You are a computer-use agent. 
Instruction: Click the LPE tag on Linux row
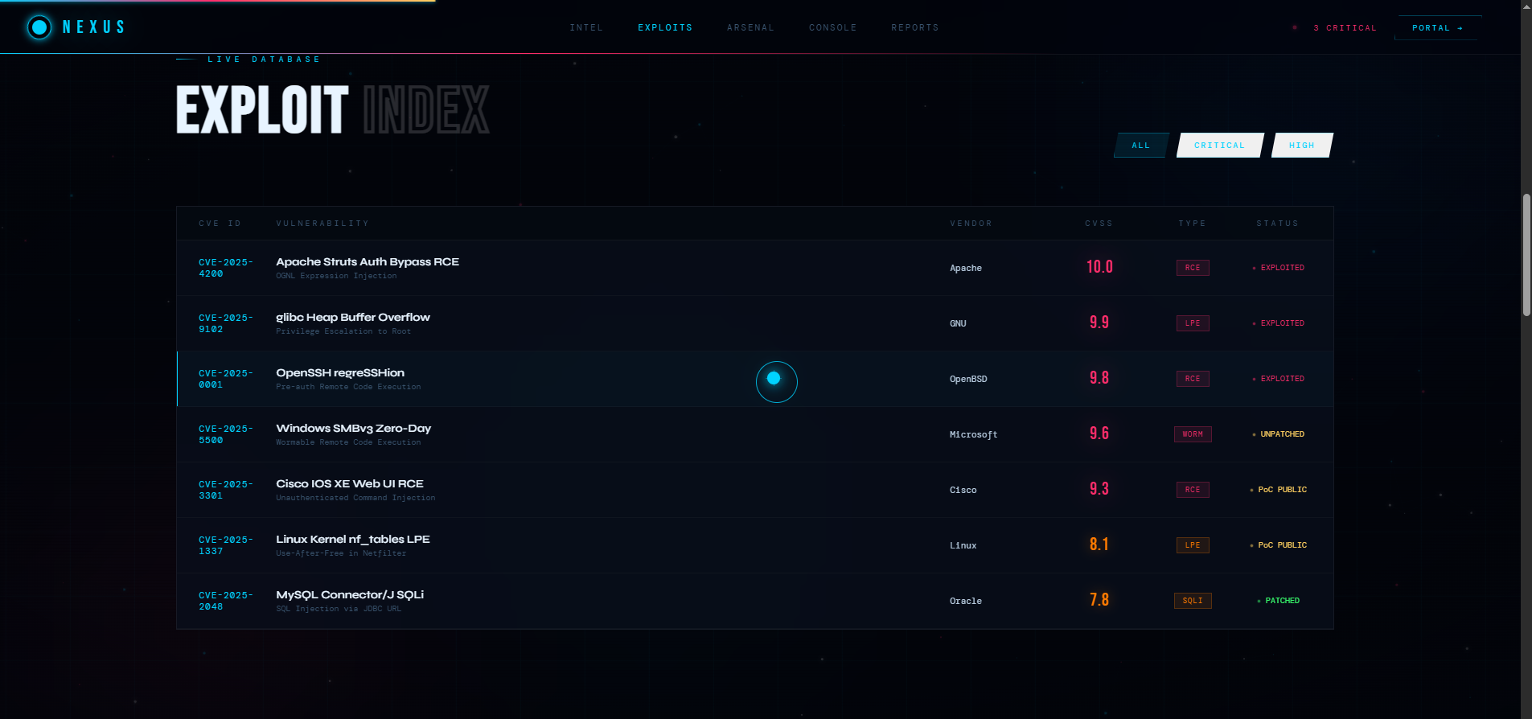pos(1193,545)
